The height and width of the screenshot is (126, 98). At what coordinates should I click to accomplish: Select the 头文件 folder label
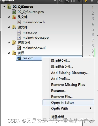22,17
